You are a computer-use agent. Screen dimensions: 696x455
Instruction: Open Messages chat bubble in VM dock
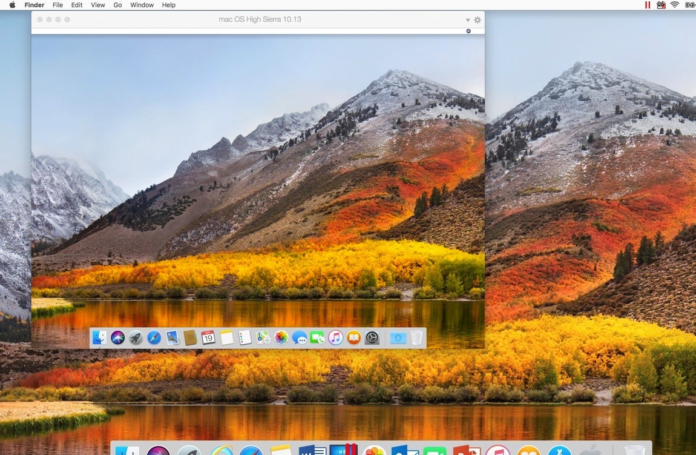[x=299, y=338]
